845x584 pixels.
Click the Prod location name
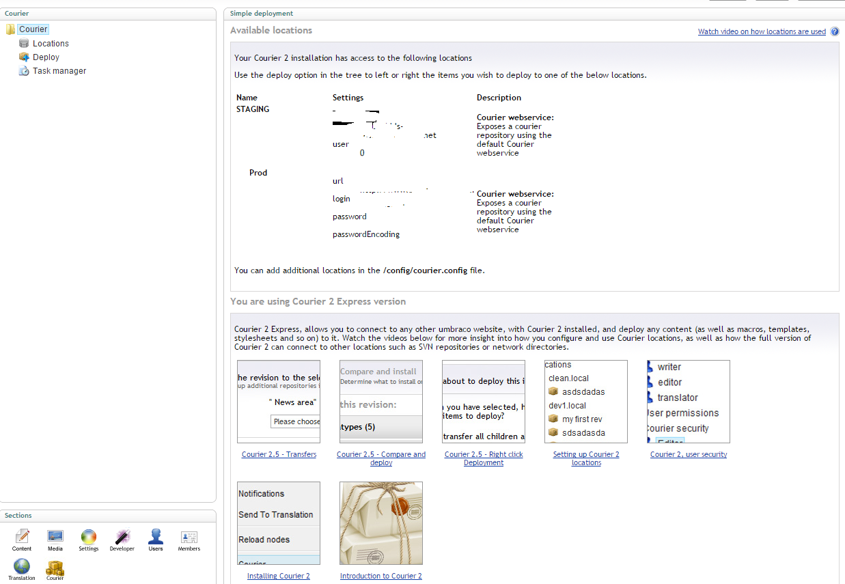coord(258,173)
